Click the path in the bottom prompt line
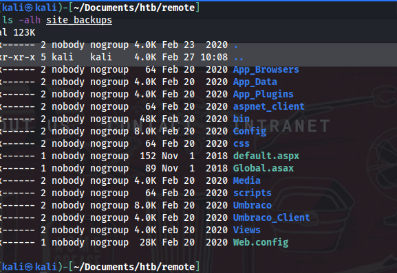 pyautogui.click(x=134, y=267)
